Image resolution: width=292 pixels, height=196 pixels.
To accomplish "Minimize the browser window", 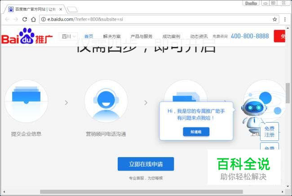I will click(x=265, y=3).
